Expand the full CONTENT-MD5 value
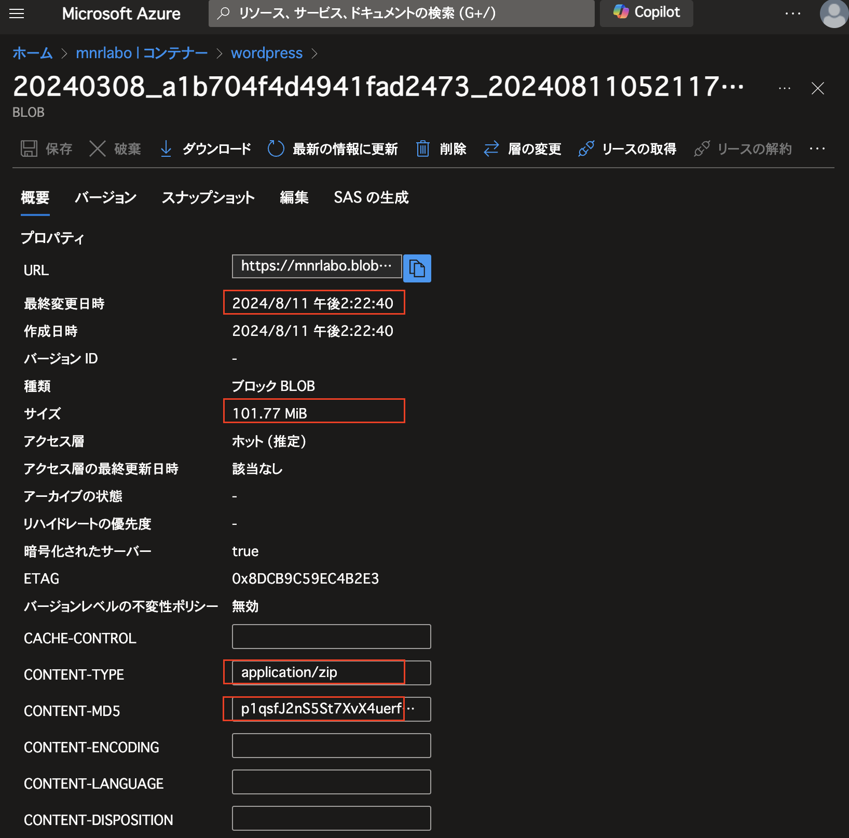Viewport: 849px width, 838px height. coord(413,709)
